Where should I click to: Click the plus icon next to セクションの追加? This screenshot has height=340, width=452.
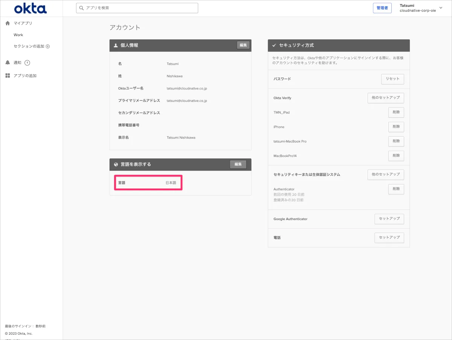[x=48, y=46]
